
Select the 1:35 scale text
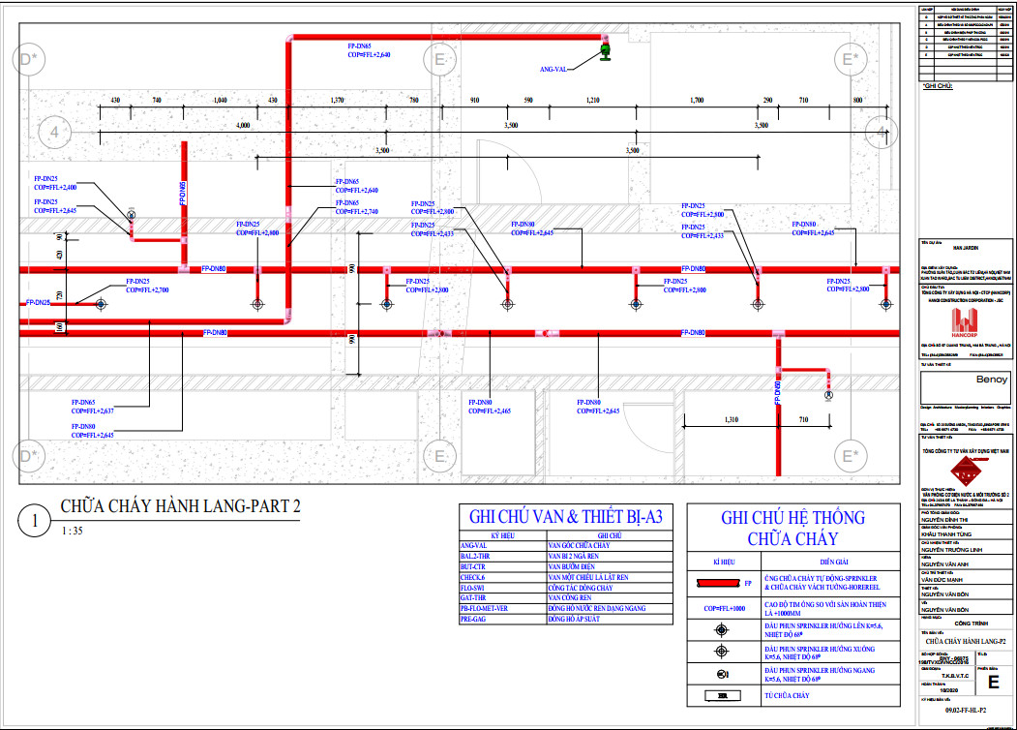(x=71, y=532)
